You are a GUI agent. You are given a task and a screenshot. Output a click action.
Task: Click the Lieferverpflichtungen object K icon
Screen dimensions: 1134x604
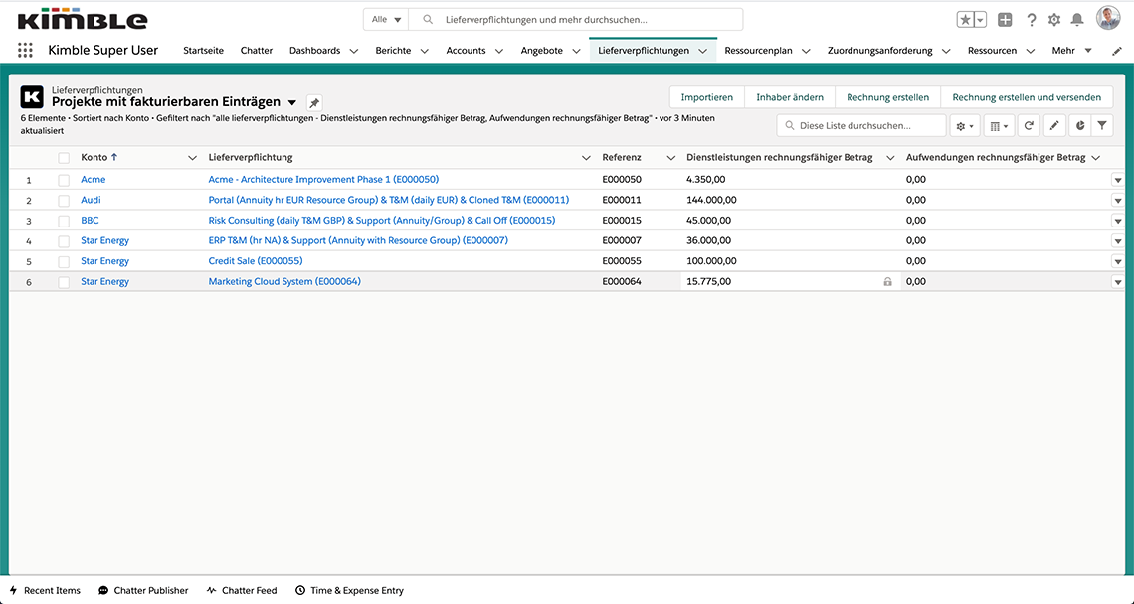point(32,96)
